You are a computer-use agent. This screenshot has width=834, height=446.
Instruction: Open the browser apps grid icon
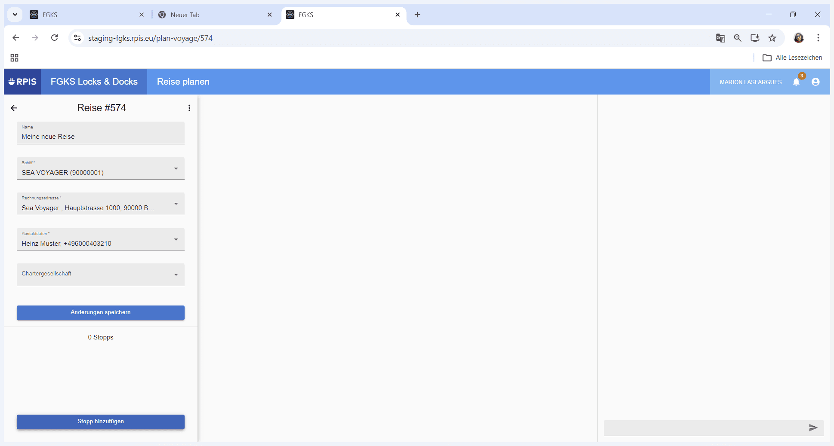tap(14, 58)
